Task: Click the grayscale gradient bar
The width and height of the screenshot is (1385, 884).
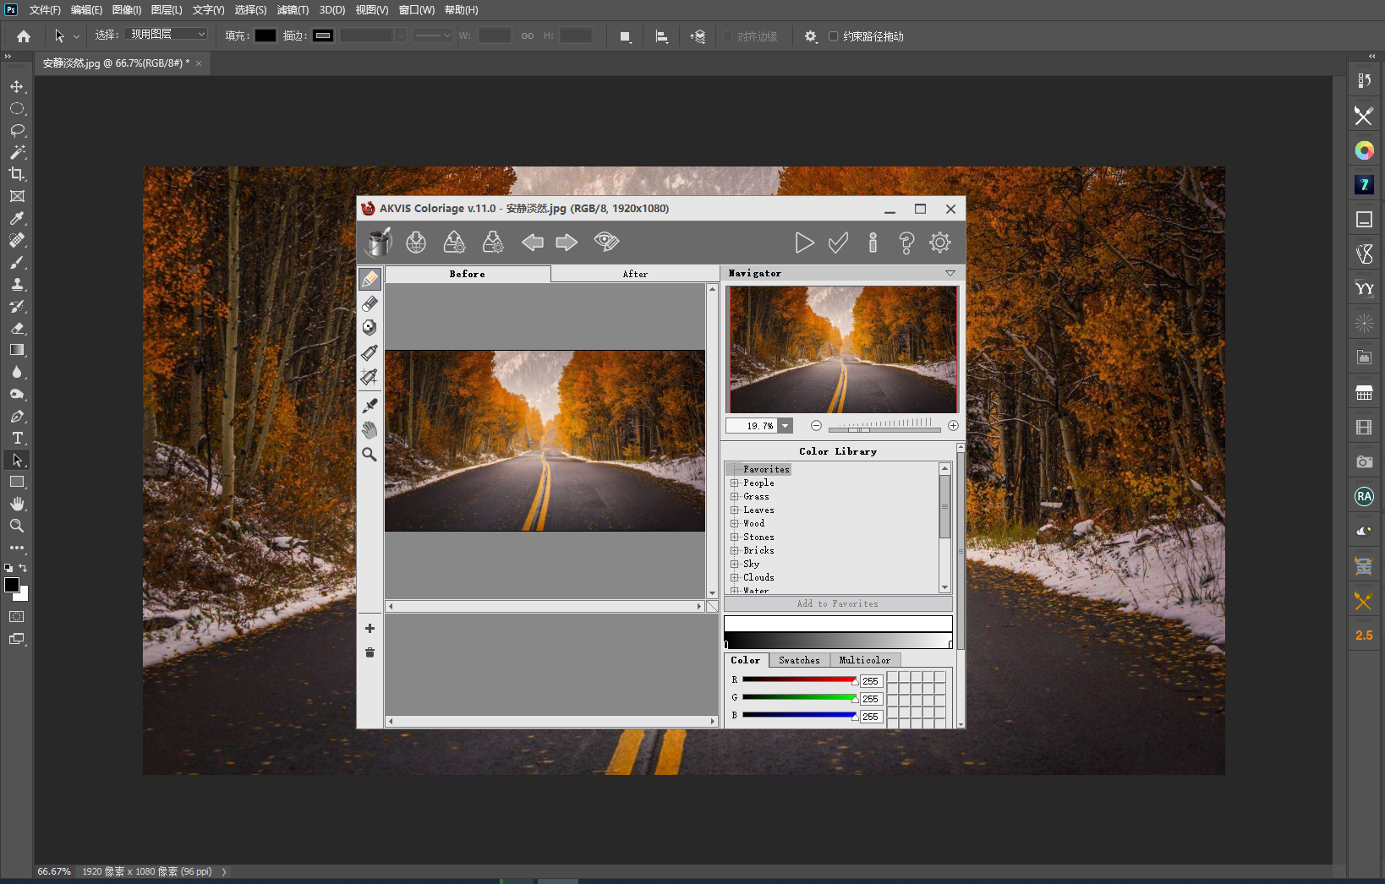Action: click(x=838, y=641)
